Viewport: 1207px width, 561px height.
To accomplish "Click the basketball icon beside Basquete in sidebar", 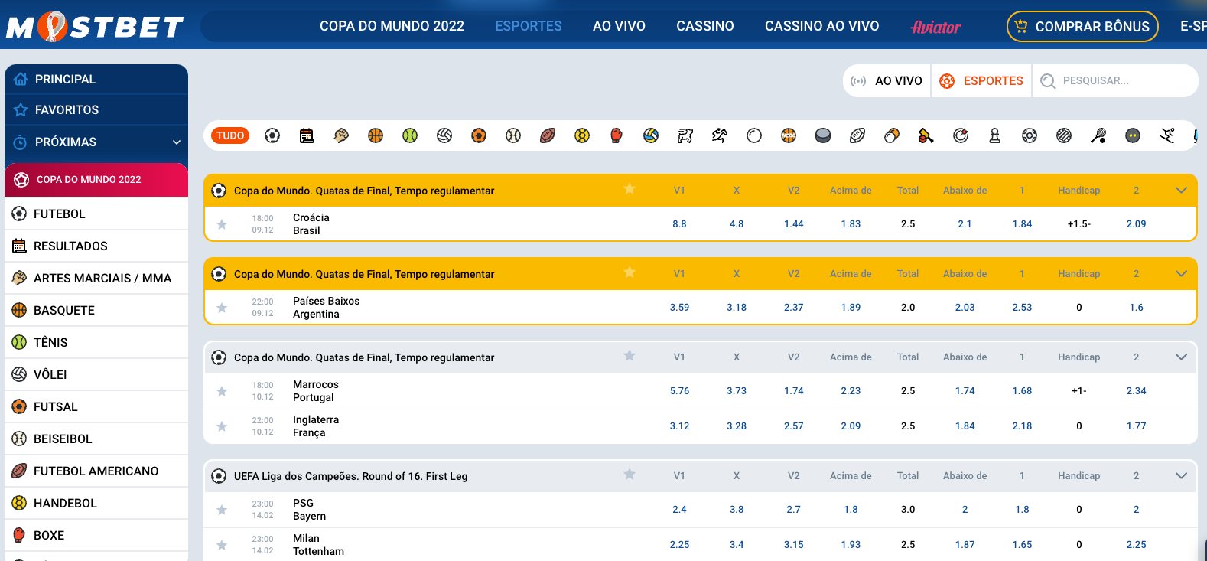I will pos(19,310).
